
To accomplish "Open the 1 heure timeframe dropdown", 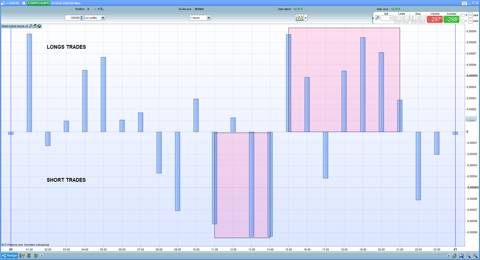I will 209,18.
